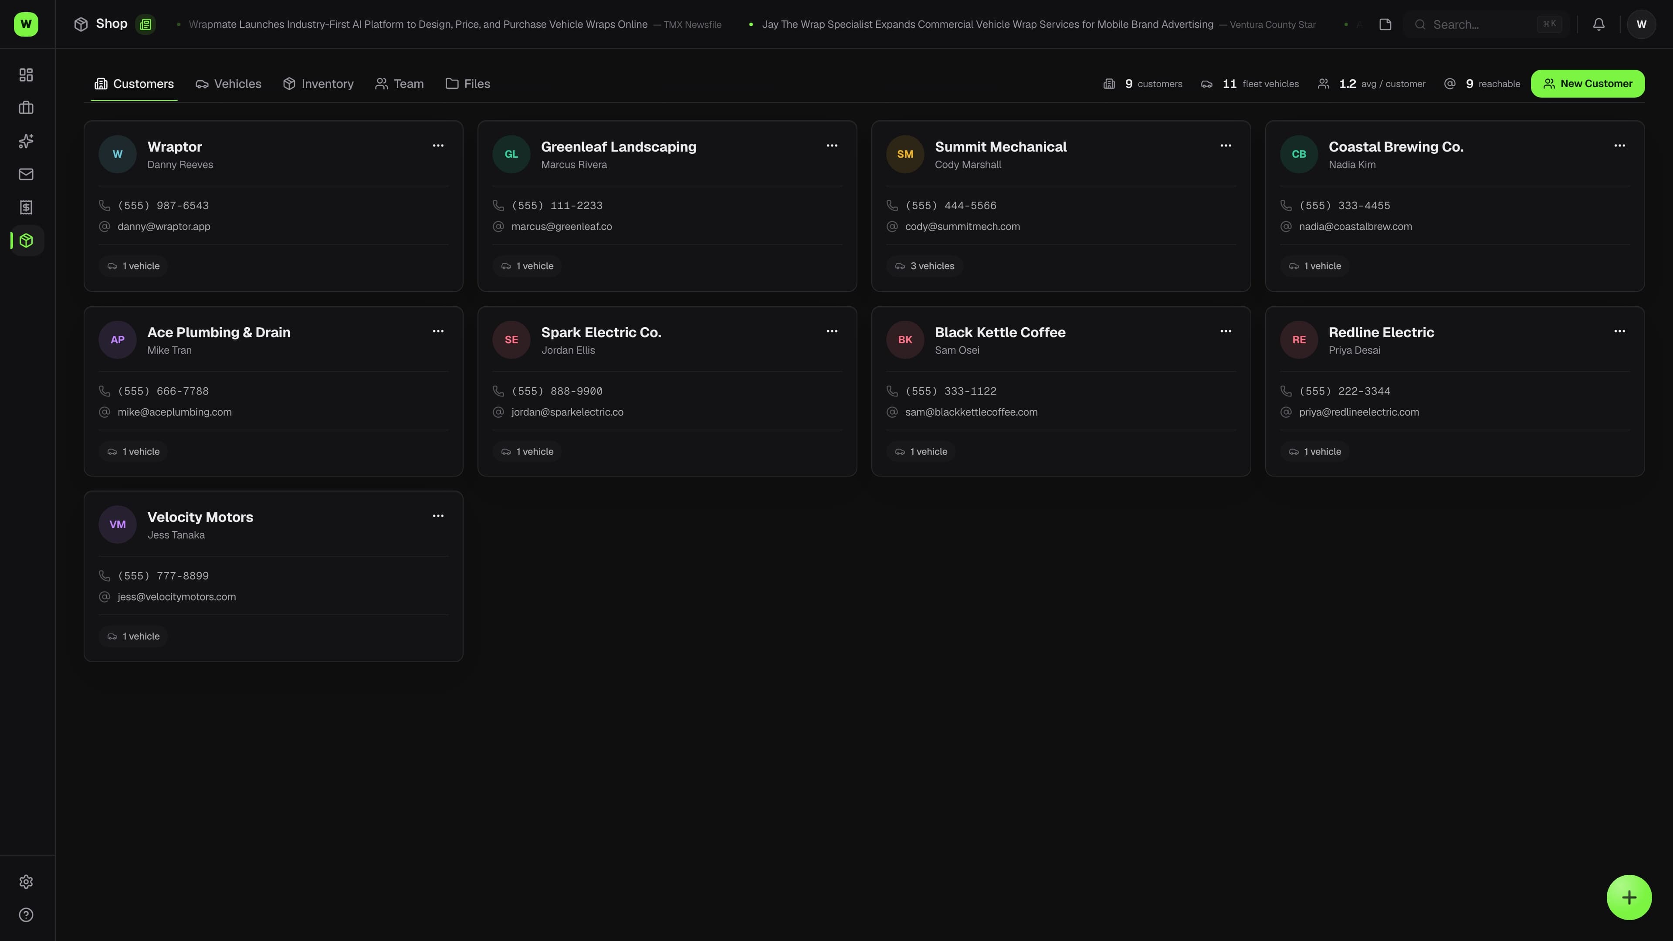
Task: Open the Wrapmate AI Platform news headline
Action: [x=418, y=24]
